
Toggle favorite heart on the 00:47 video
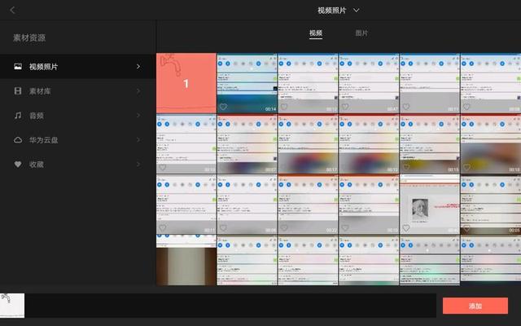coord(345,107)
